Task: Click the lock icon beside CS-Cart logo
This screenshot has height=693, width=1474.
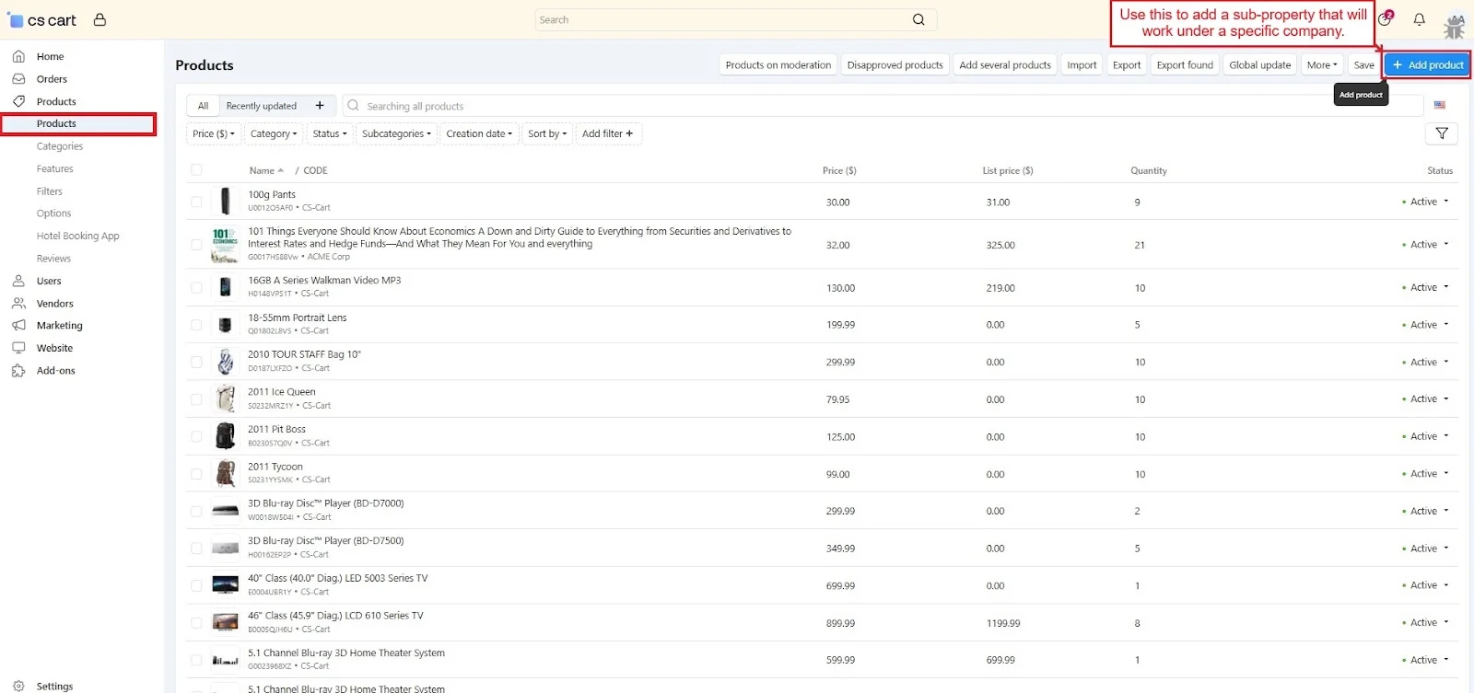Action: (x=99, y=19)
